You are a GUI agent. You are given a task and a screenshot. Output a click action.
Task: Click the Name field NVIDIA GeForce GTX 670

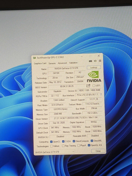66,68
